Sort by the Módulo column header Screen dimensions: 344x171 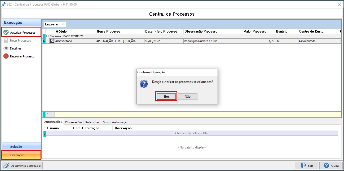(x=75, y=31)
